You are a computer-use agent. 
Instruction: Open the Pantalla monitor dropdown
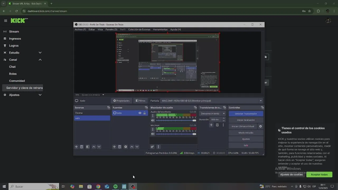[212, 101]
